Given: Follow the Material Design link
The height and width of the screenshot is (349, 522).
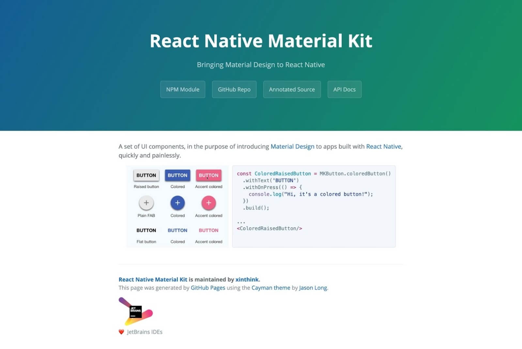Looking at the screenshot, I should coord(292,147).
